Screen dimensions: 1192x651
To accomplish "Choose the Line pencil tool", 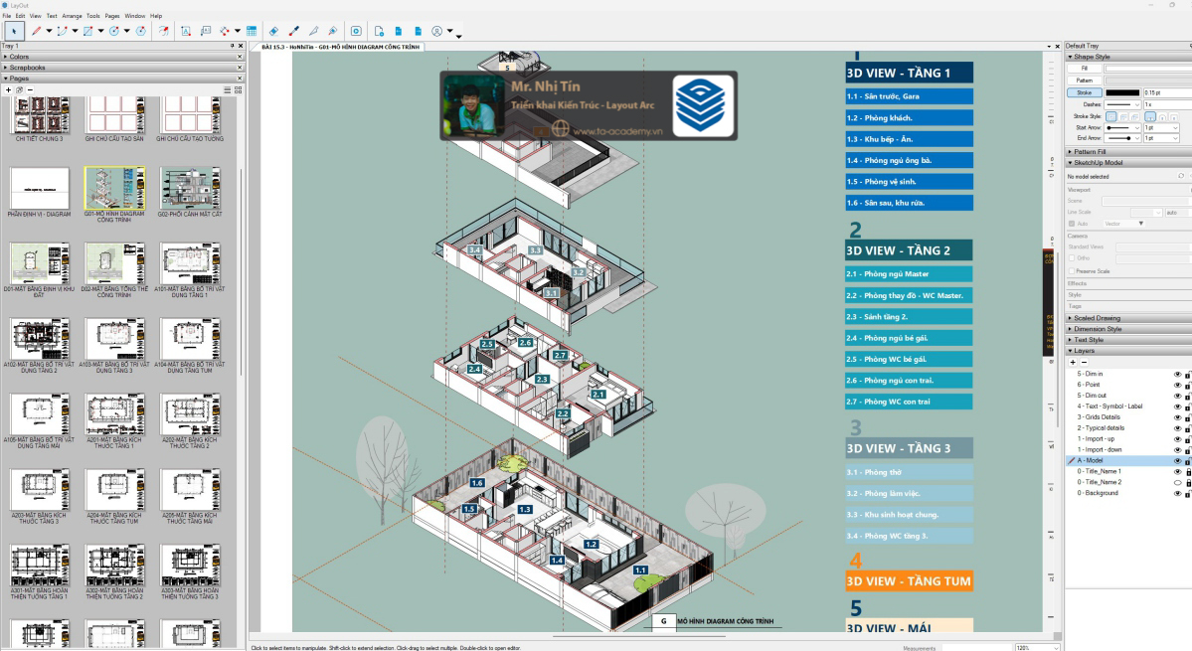I will 36,31.
